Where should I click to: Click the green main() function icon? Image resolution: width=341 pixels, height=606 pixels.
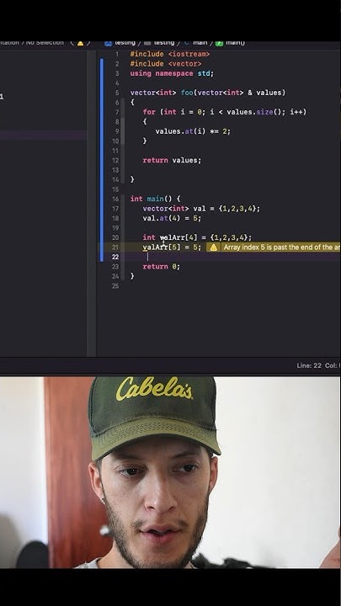[219, 43]
